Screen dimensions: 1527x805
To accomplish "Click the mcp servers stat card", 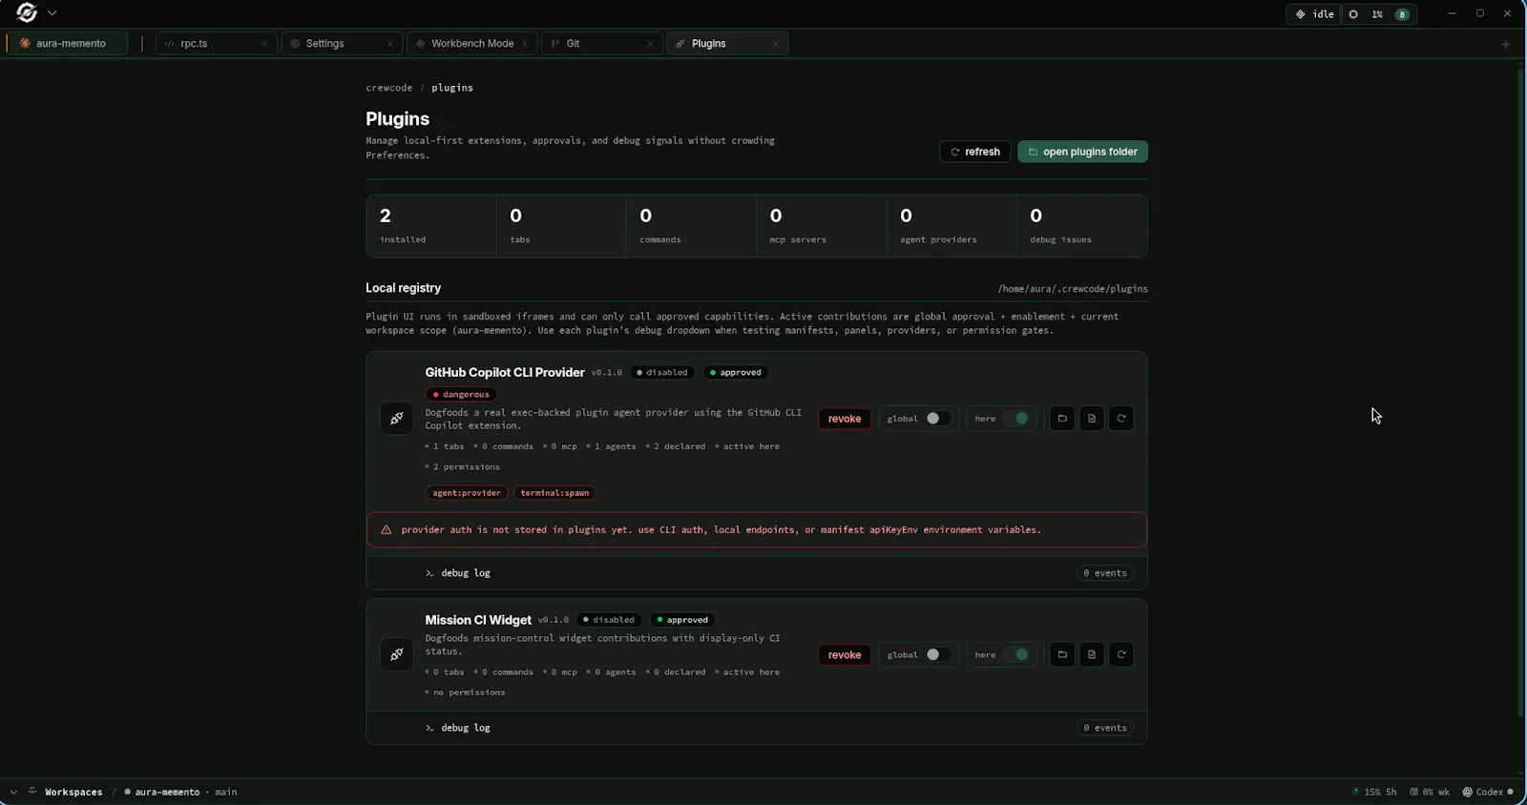I will click(x=821, y=226).
